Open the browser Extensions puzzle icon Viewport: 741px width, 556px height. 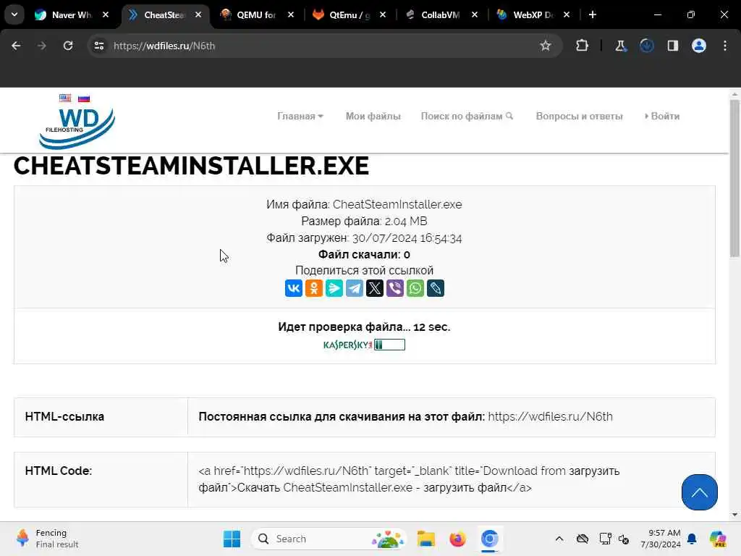point(583,46)
